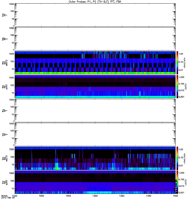Click the thc fbk scm1 spectrogram panel
Image resolution: width=190 pixels, height=203 pixels.
95,182
